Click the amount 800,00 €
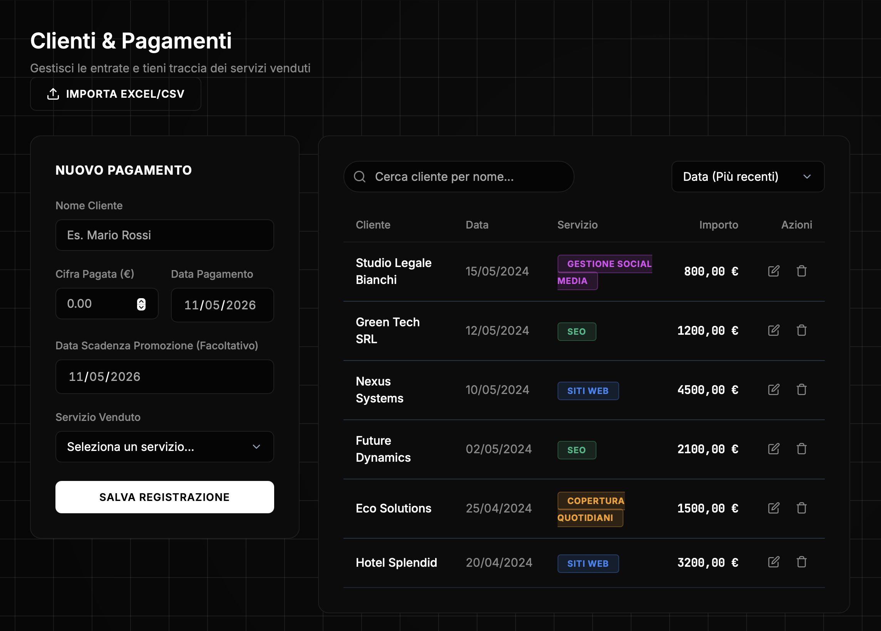Screen dimensions: 881x631 [x=711, y=271]
